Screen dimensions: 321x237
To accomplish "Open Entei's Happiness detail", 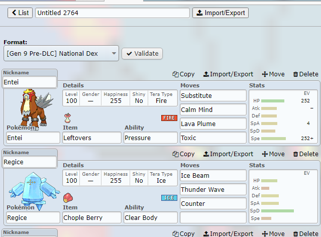I will coord(116,98).
